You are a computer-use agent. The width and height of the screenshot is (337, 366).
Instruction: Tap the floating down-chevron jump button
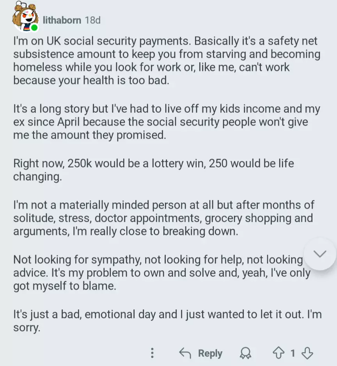click(x=320, y=254)
